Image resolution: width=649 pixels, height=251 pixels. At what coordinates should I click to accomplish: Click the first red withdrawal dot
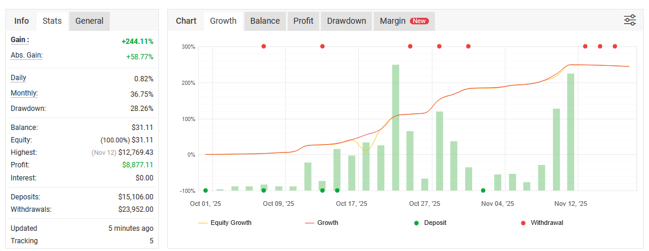point(264,46)
